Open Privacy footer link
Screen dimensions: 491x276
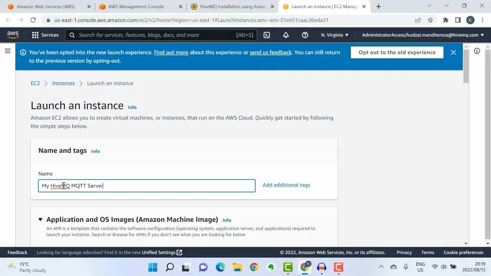pos(404,252)
